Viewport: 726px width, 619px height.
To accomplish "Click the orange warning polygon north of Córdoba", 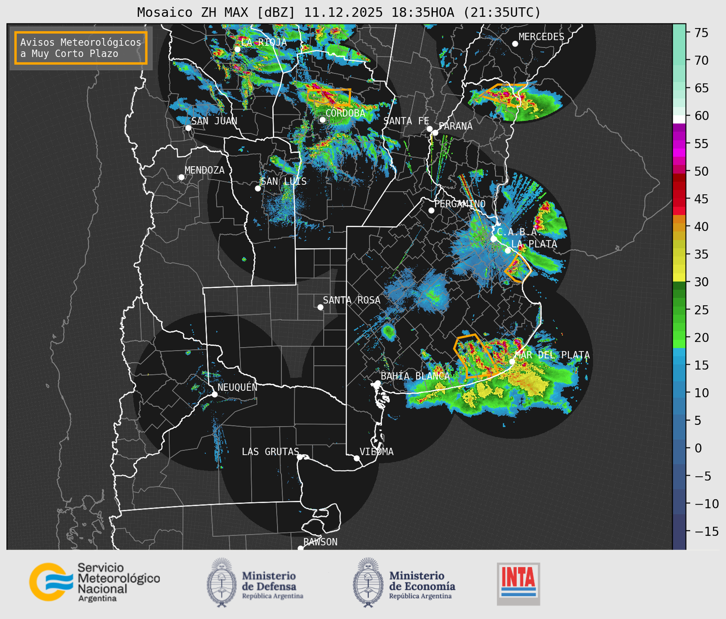I will 329,97.
